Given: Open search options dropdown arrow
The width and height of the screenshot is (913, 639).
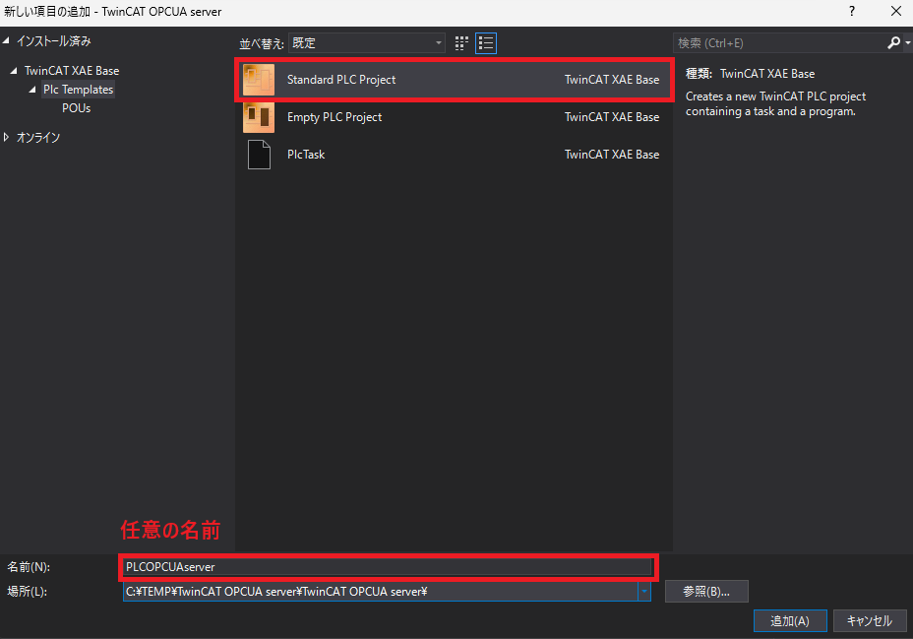Looking at the screenshot, I should pos(907,43).
